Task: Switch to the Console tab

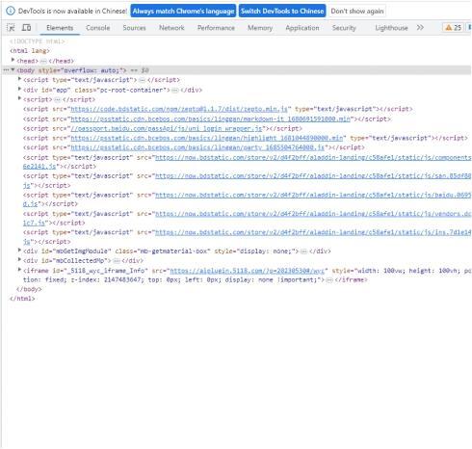Action: pyautogui.click(x=98, y=28)
